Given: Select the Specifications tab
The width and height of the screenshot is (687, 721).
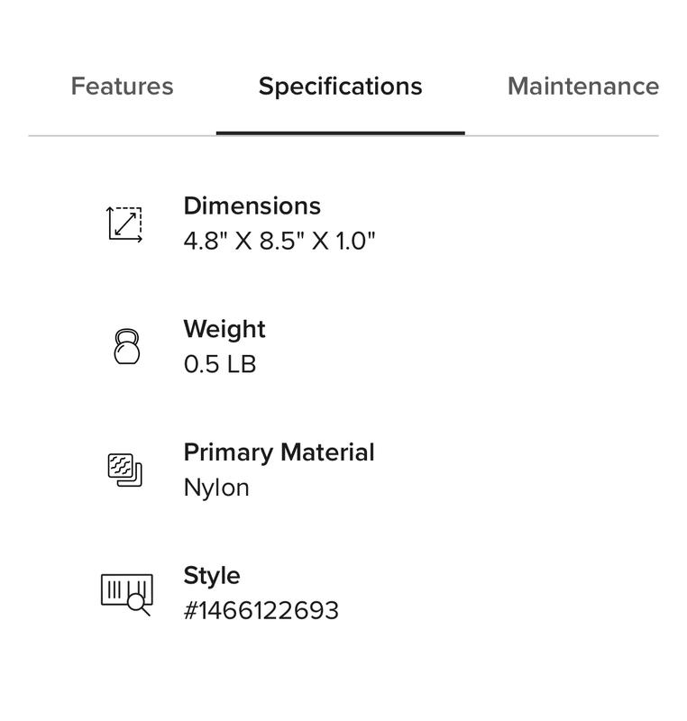Looking at the screenshot, I should (341, 87).
